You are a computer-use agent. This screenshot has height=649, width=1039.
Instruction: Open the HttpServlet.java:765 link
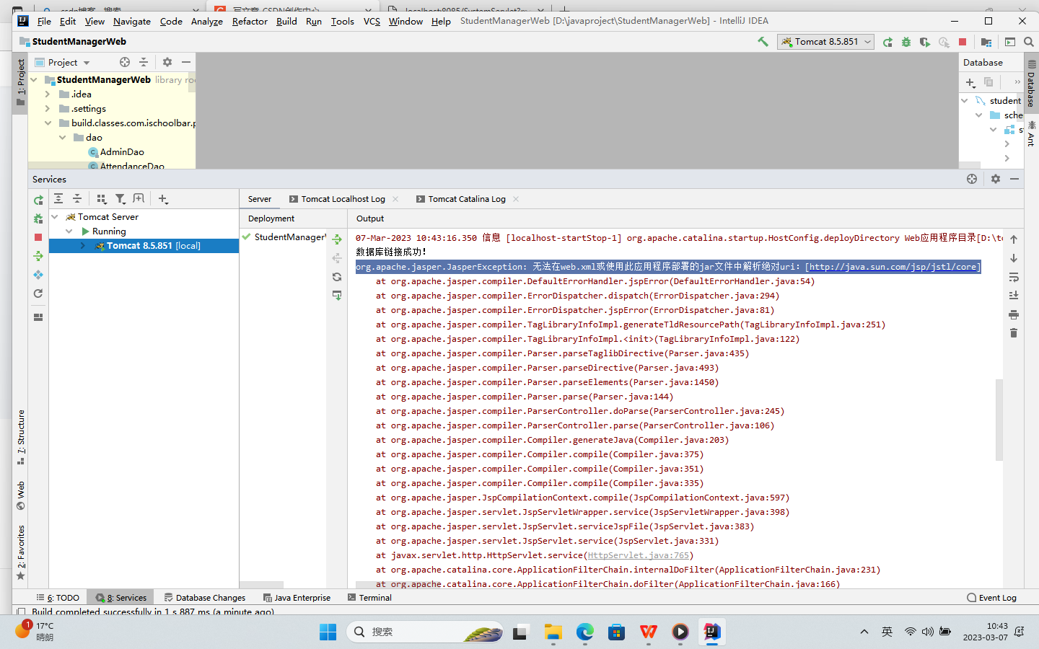(x=639, y=555)
